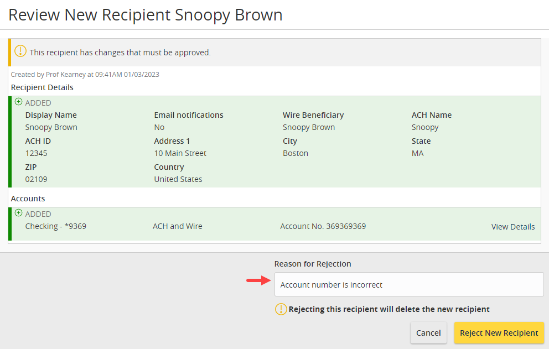Click the 'Review New Recipient Snoopy Brown' heading
This screenshot has height=349, width=549.
pos(146,15)
